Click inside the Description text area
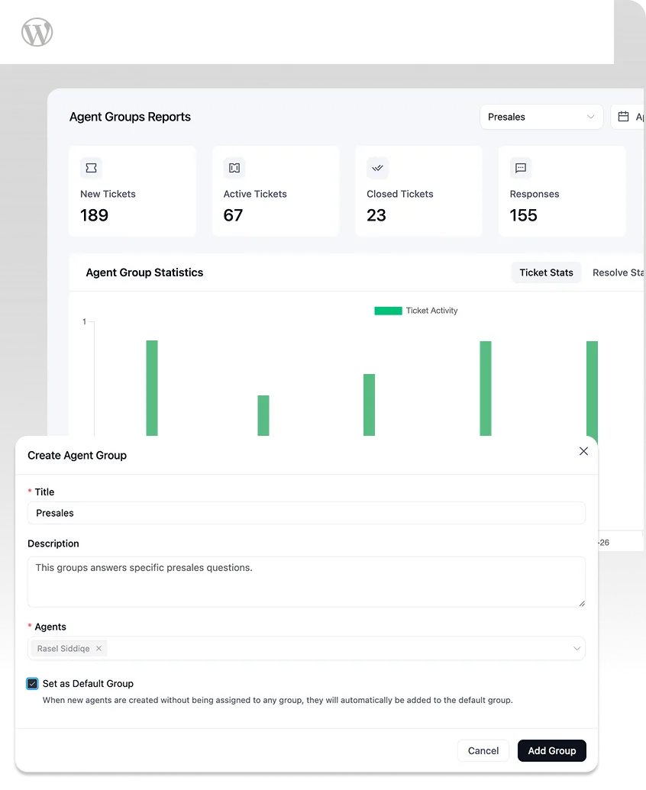 306,582
